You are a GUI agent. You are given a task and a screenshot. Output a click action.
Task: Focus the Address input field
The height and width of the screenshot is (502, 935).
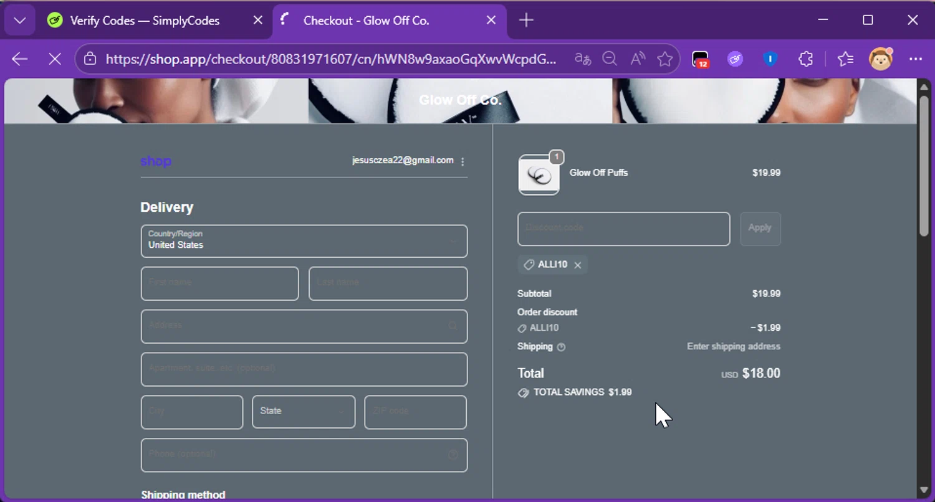tap(304, 326)
